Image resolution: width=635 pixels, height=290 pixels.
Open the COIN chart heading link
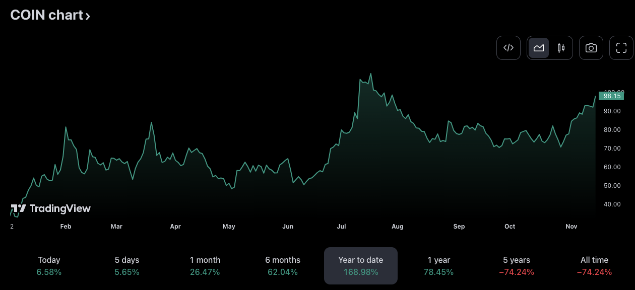50,15
